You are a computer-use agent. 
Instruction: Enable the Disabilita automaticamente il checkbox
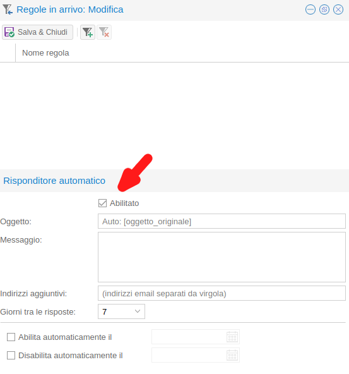coord(11,356)
